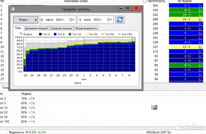Click chart icon in the 127 frequency row
The width and height of the screenshot is (206, 134).
pos(201,47)
